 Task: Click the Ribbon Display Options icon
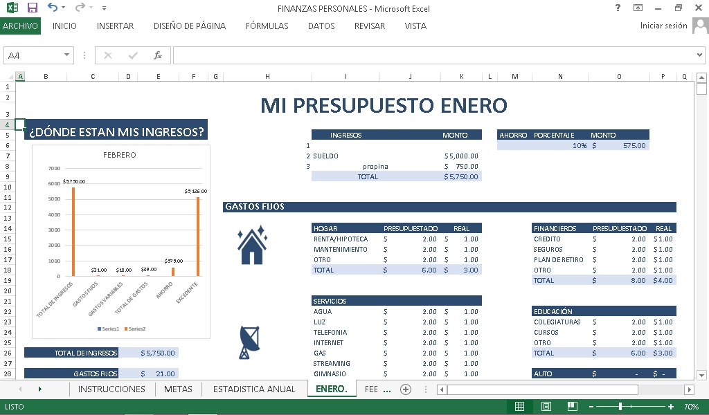638,8
